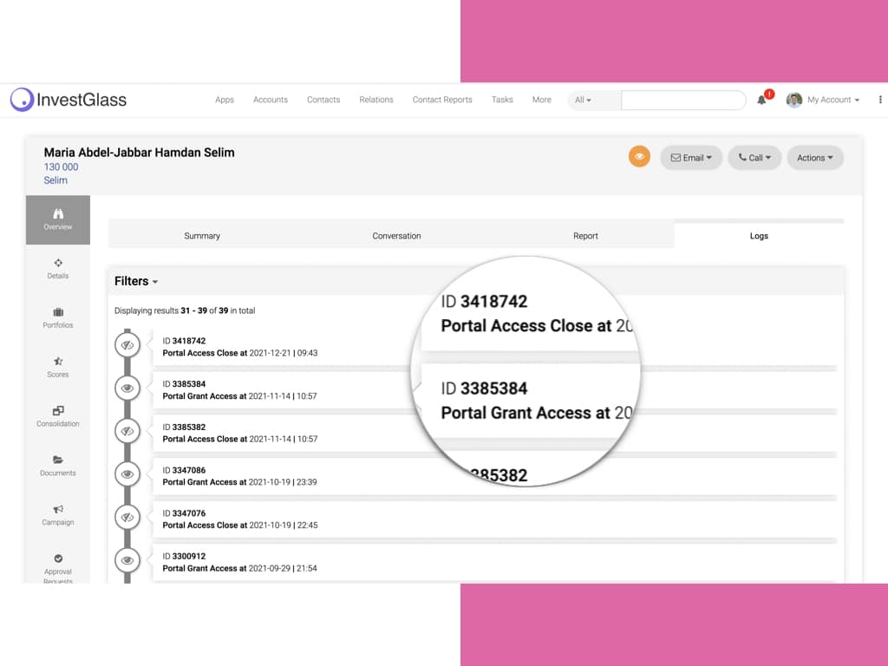Open the More menu
Viewport: 888px width, 666px height.
point(542,100)
